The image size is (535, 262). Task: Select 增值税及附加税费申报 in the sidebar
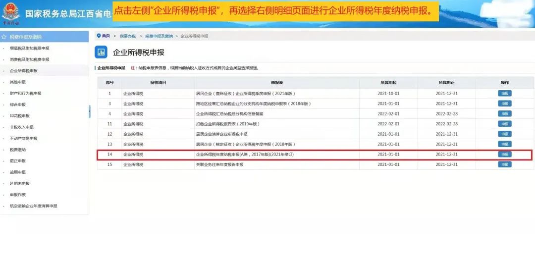29,49
